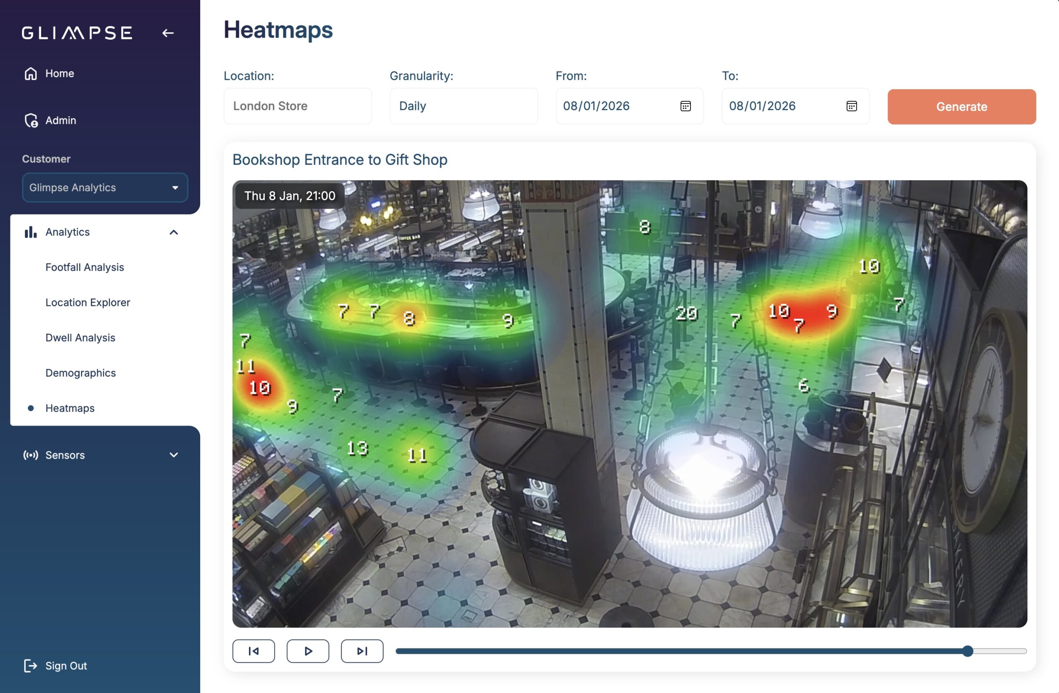Viewport: 1059px width, 693px height.
Task: Collapse the Analytics menu section
Action: (x=174, y=232)
